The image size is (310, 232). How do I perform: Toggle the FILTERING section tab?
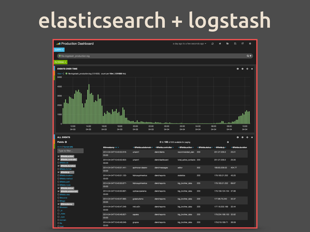[x=60, y=62]
